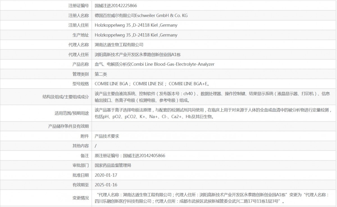The width and height of the screenshot is (337, 207).
Task: Select product name Combi Line Blood-Gas-Electrolyte-Analyzer
Action: pos(154,64)
